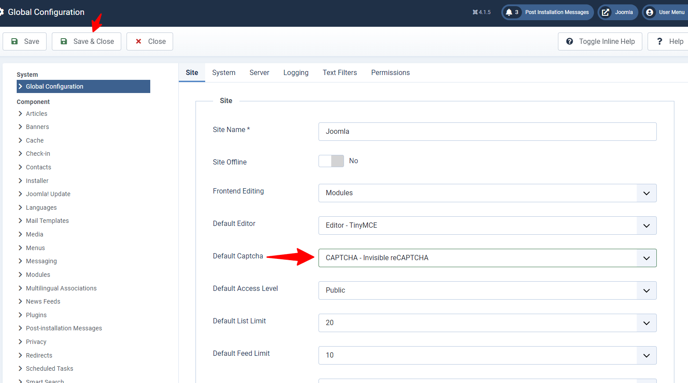Click the chevron icon beside Plugins
The height and width of the screenshot is (383, 688).
click(20, 315)
